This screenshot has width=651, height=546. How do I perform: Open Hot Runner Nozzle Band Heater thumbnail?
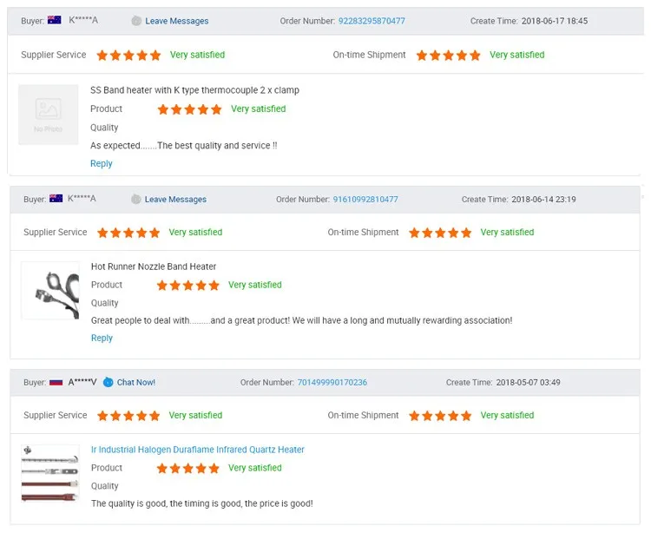[x=50, y=291]
